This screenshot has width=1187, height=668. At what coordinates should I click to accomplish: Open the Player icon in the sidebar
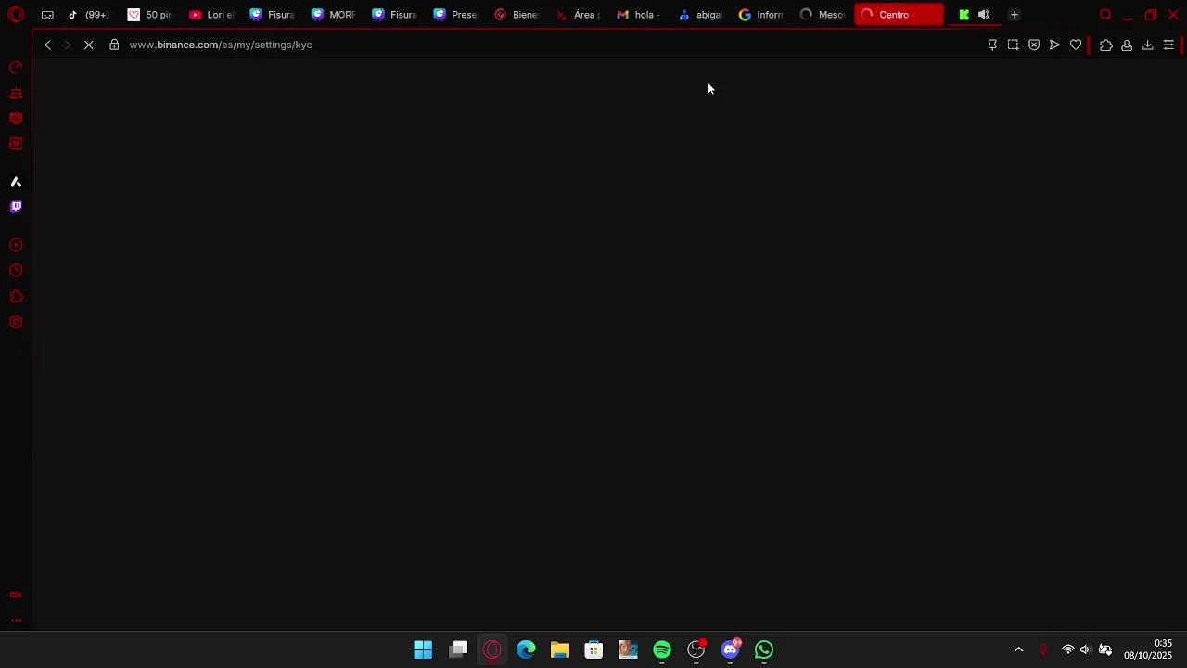(16, 246)
